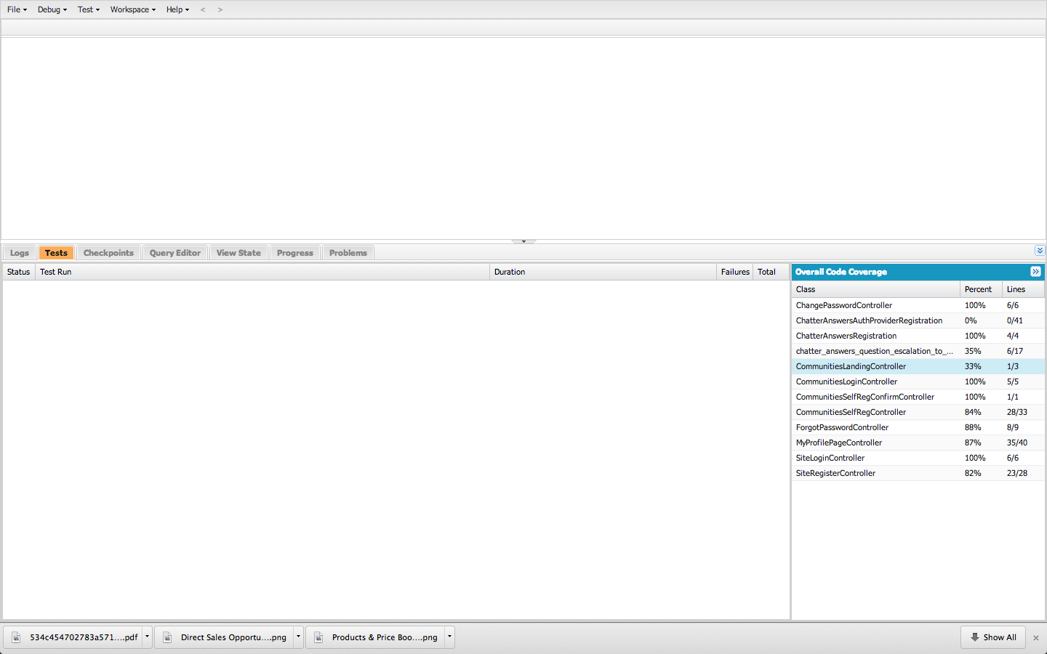This screenshot has width=1047, height=654.
Task: Click the 35/40 lines value
Action: click(x=1017, y=443)
